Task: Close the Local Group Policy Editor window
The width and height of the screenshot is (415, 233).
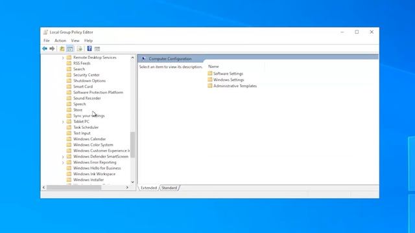Action: coord(372,32)
